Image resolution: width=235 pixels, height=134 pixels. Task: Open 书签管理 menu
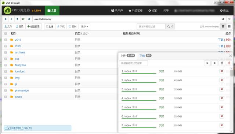point(135,11)
